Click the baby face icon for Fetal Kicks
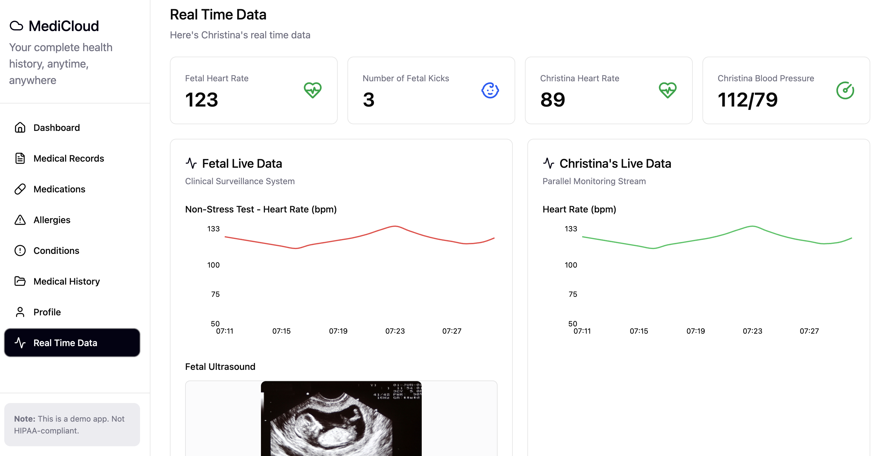Viewport: 880px width, 456px height. [x=490, y=90]
